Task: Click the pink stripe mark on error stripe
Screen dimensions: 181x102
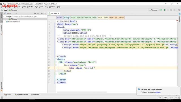Action: pos(177,64)
